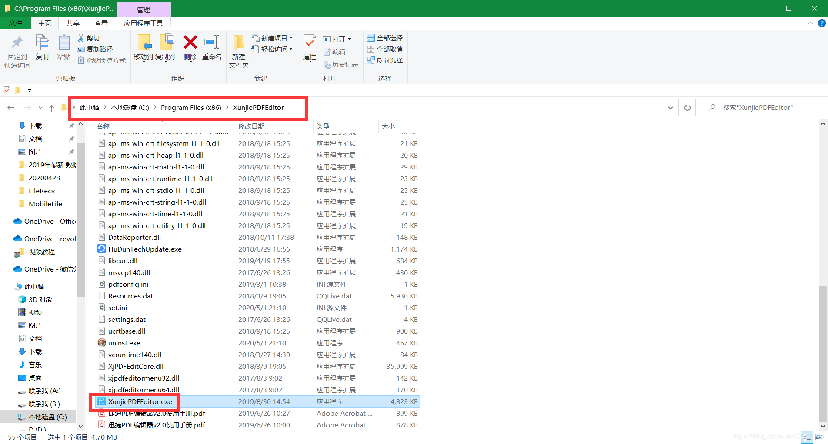This screenshot has width=828, height=444.
Task: Click the Home tab
Action: pos(45,23)
